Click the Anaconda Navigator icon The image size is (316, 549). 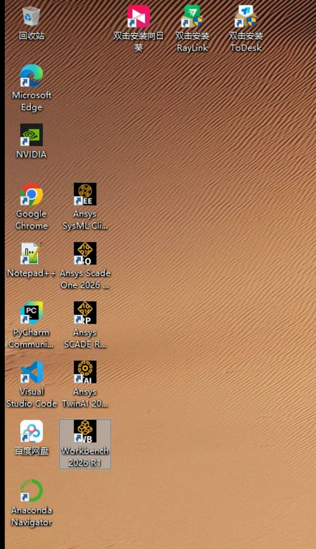pos(32,503)
